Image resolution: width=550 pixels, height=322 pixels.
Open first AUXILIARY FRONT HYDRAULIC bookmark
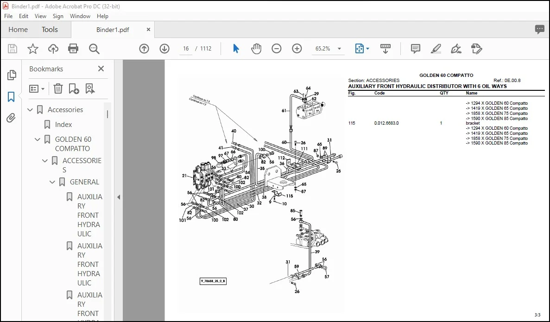[90, 215]
